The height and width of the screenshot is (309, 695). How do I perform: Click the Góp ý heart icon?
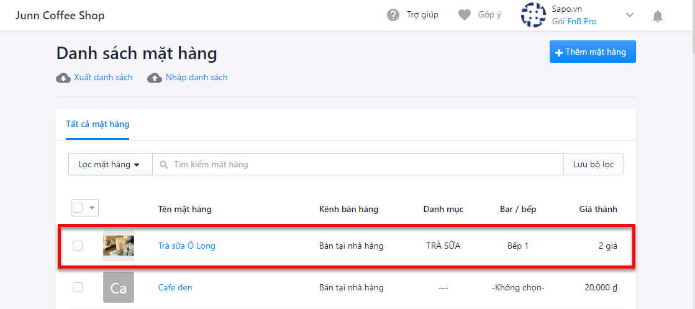(464, 15)
